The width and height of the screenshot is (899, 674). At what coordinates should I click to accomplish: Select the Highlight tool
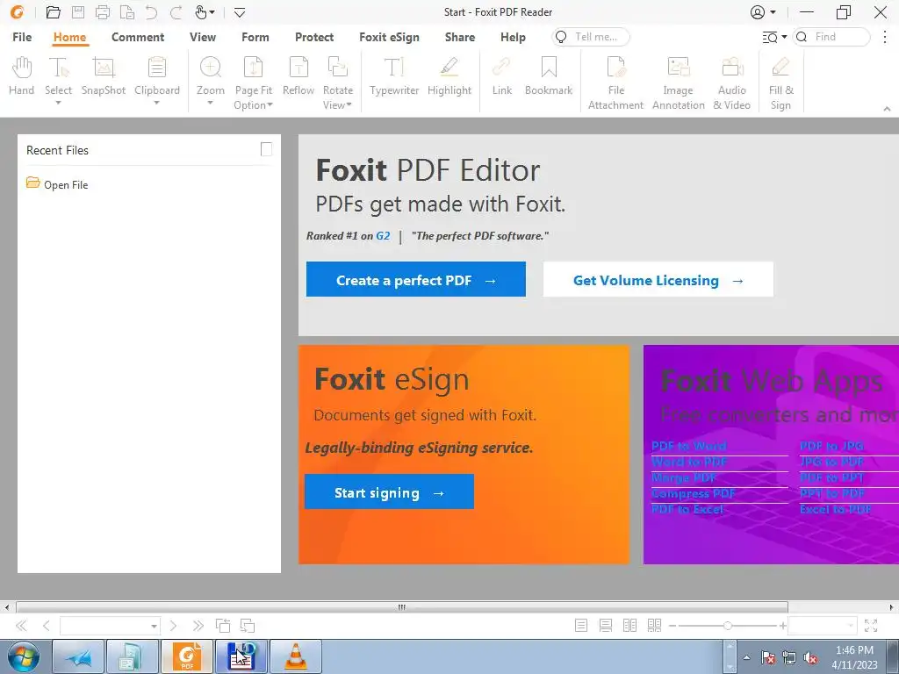[x=449, y=76]
